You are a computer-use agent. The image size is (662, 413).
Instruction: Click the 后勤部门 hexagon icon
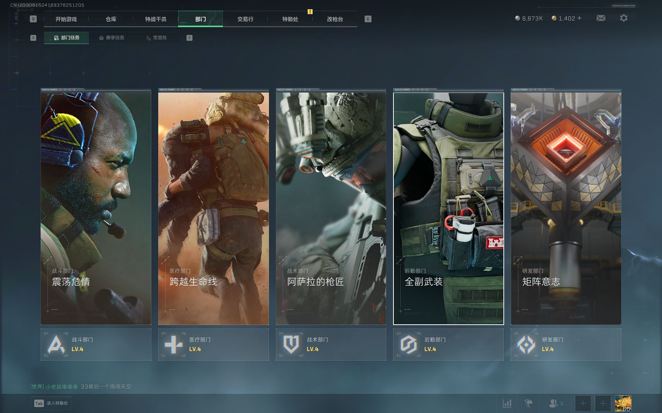click(x=408, y=344)
